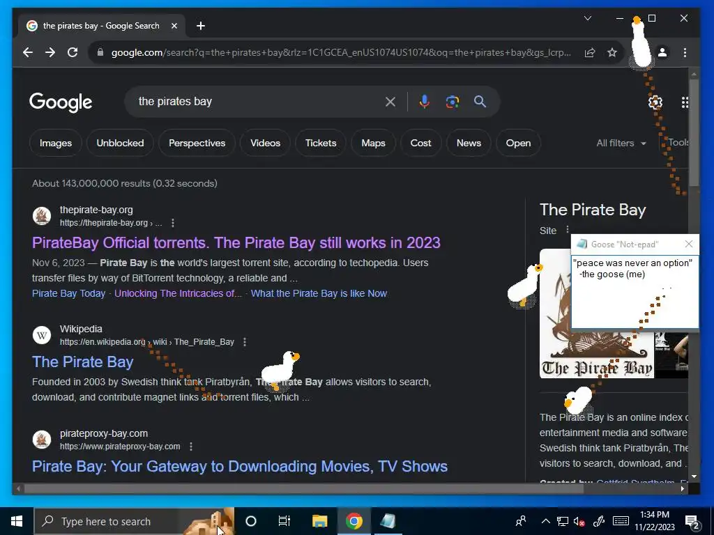
Task: Open more options for pirateproxy-bay.com result
Action: coord(191,447)
